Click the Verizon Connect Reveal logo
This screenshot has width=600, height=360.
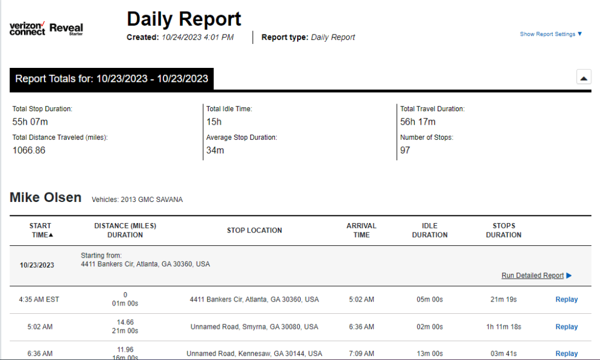[x=46, y=28]
